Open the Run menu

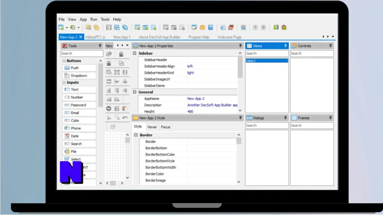point(94,19)
